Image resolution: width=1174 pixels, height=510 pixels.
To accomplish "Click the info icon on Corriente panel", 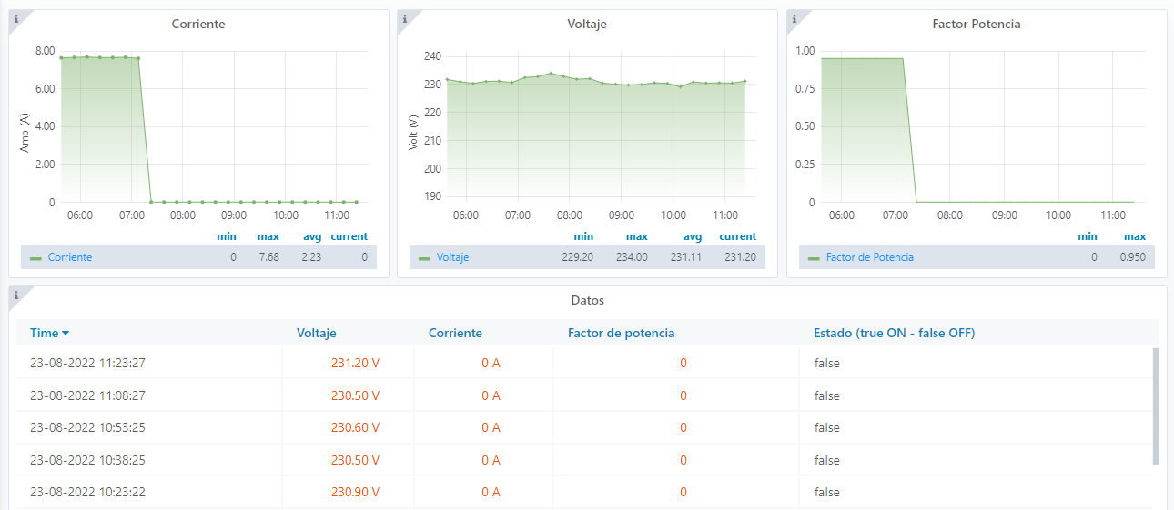I will 15,18.
